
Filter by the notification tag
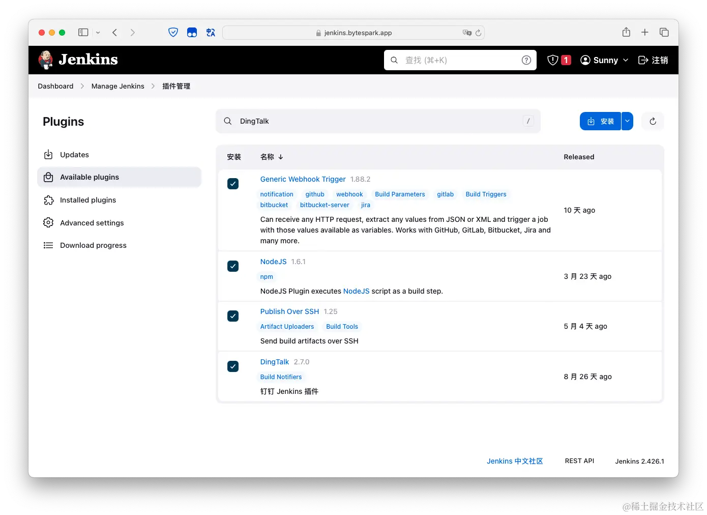pyautogui.click(x=277, y=194)
